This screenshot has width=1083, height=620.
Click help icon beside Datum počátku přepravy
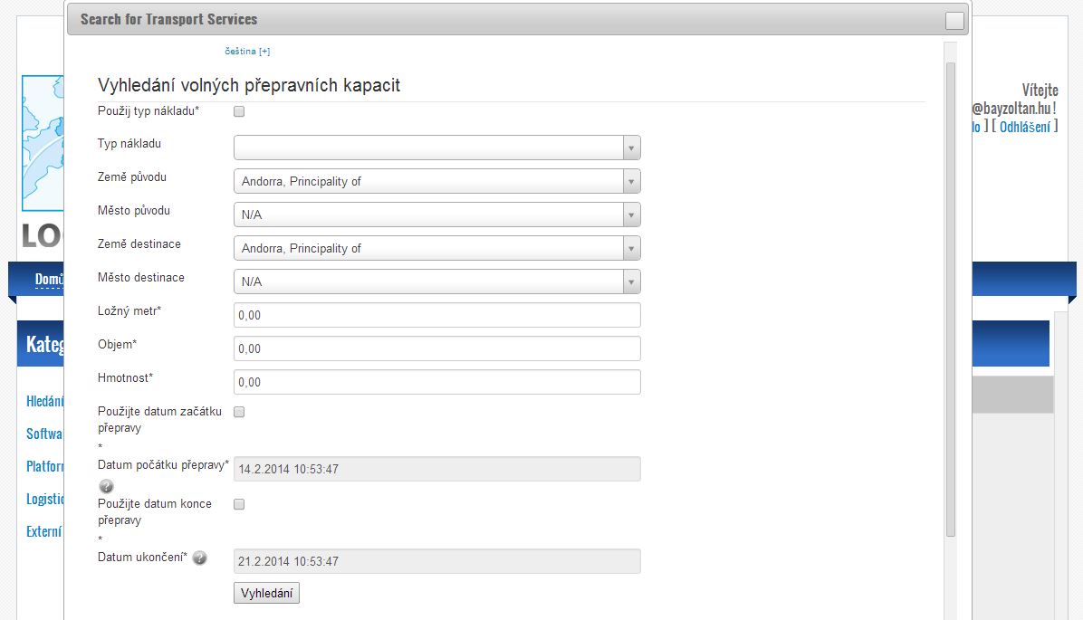pyautogui.click(x=106, y=486)
